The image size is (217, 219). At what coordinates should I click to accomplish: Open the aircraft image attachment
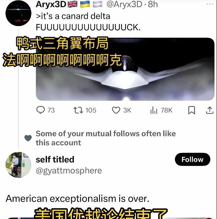click(125, 69)
